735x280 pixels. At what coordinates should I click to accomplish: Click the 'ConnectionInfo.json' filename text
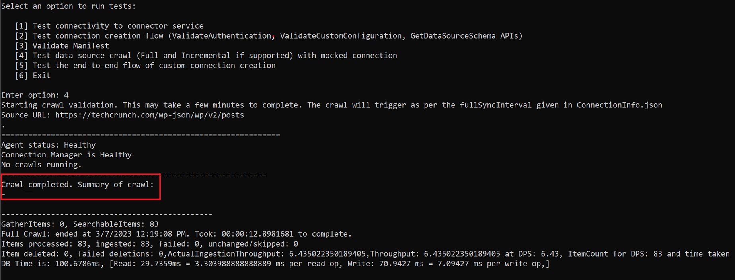pyautogui.click(x=619, y=105)
